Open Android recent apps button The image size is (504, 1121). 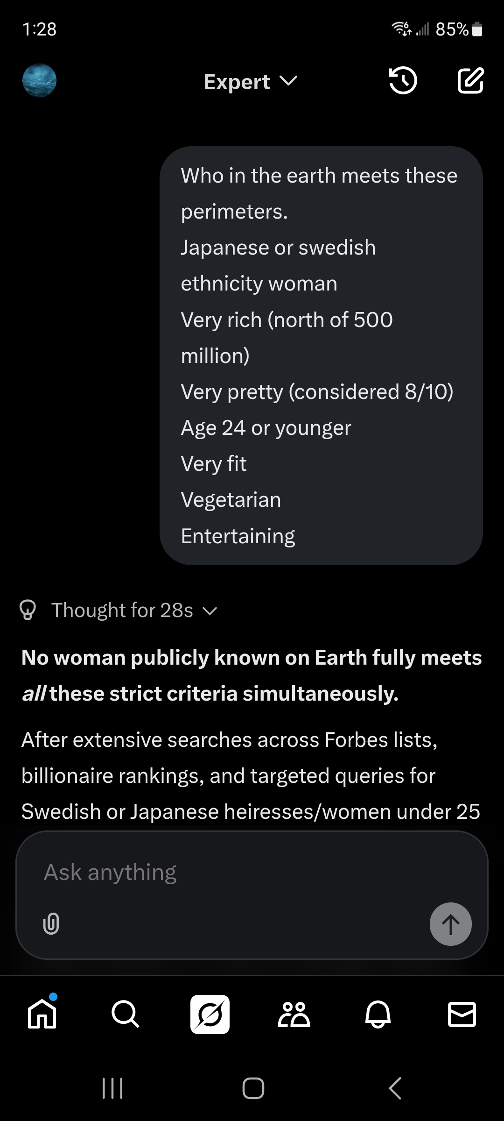[x=112, y=1088]
